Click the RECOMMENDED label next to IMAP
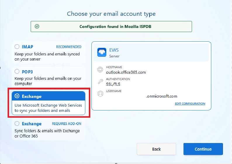 (x=69, y=47)
